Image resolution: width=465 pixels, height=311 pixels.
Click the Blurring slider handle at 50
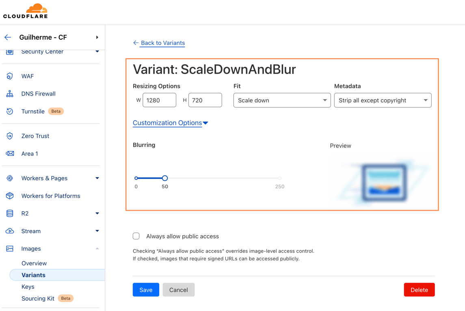(x=165, y=178)
